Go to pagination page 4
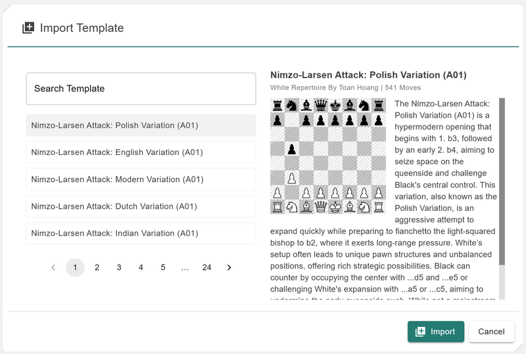The width and height of the screenshot is (526, 354). pos(141,267)
